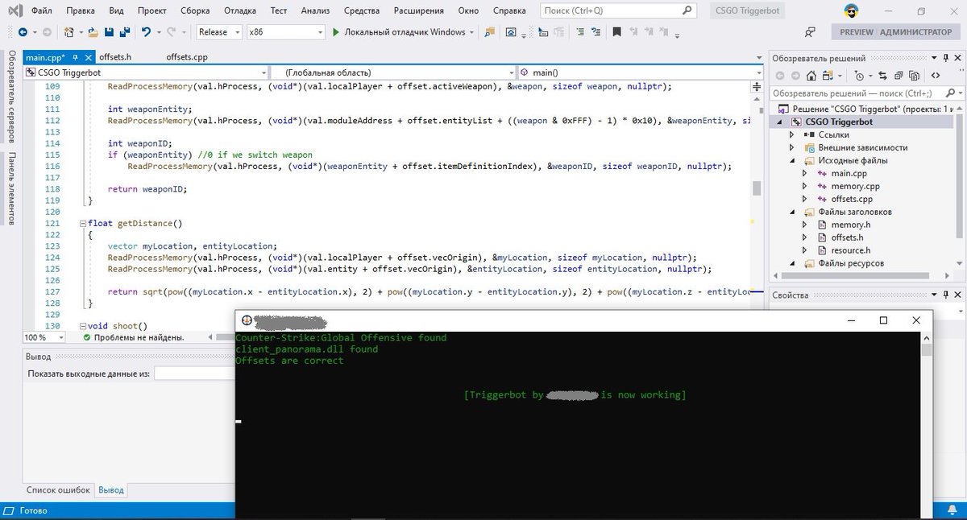Click the pending changes filter clock icon

coord(859,76)
